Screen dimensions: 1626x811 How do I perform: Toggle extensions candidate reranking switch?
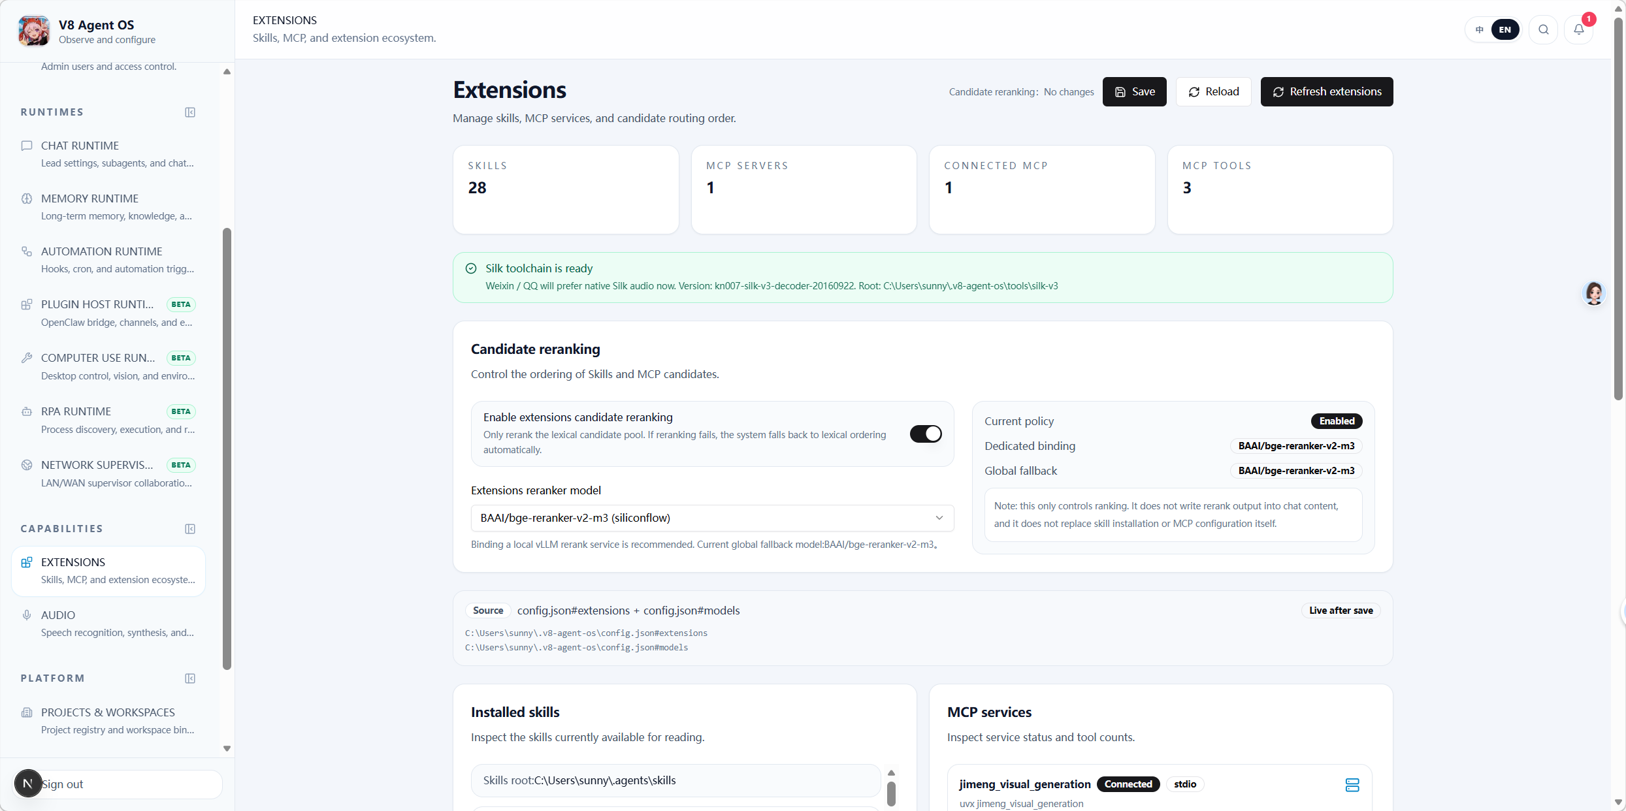click(x=925, y=434)
